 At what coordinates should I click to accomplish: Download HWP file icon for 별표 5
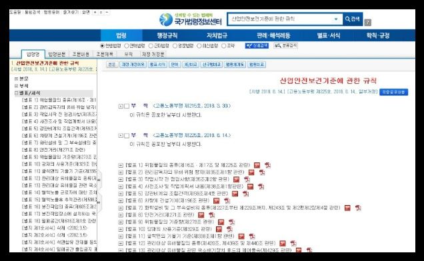click(235, 194)
